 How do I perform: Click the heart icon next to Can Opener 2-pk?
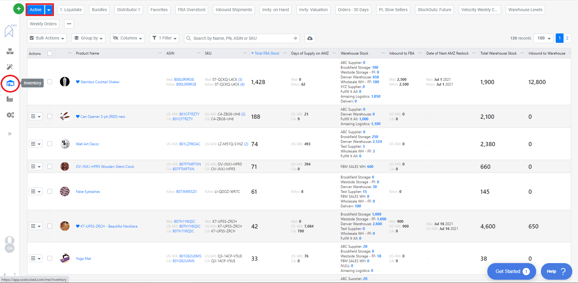(x=78, y=116)
